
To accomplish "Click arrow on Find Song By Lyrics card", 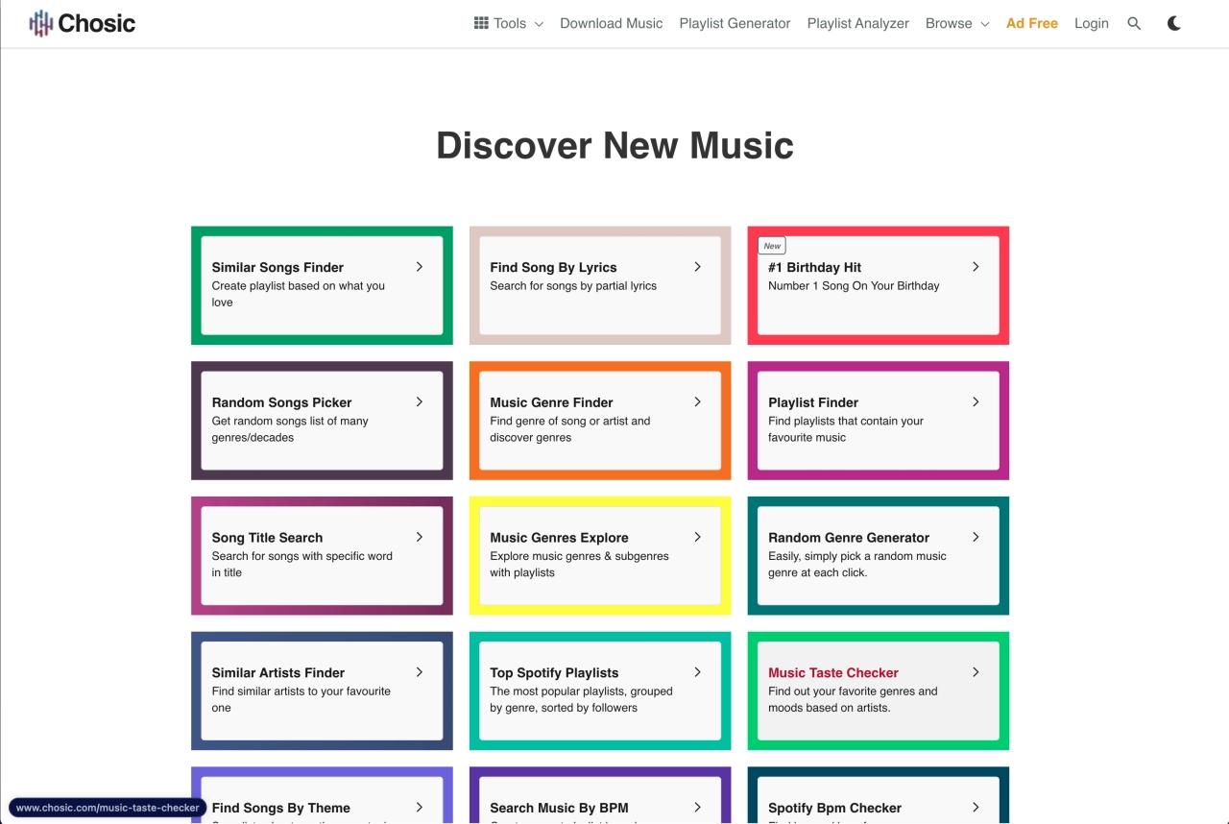I will point(698,267).
